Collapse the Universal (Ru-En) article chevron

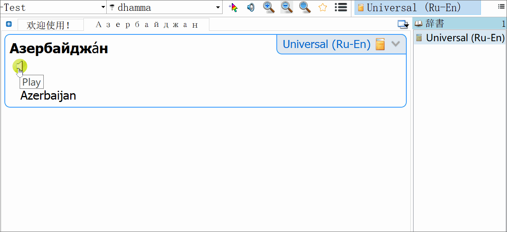click(395, 44)
